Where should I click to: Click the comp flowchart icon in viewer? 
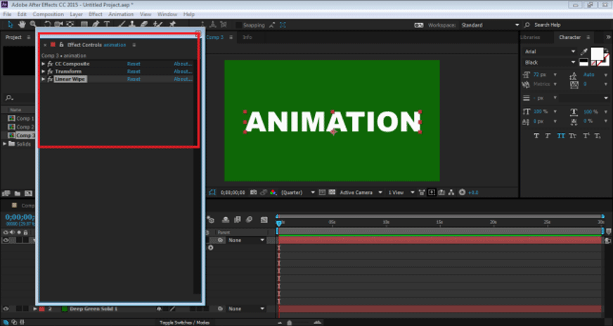[x=451, y=193]
